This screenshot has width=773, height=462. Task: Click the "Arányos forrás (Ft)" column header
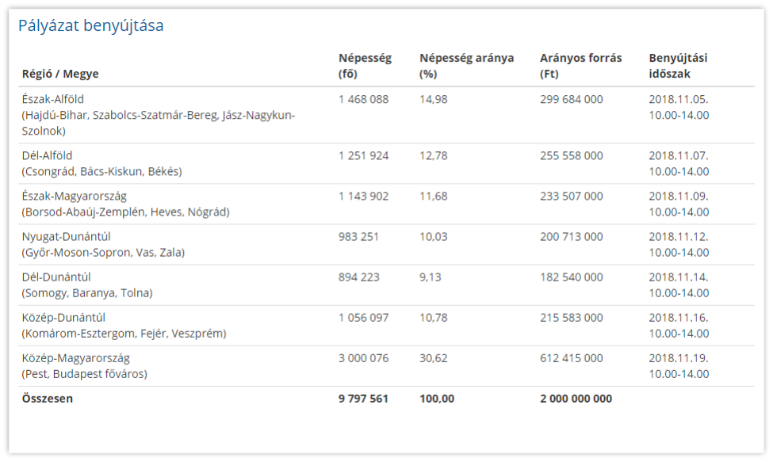pos(580,66)
